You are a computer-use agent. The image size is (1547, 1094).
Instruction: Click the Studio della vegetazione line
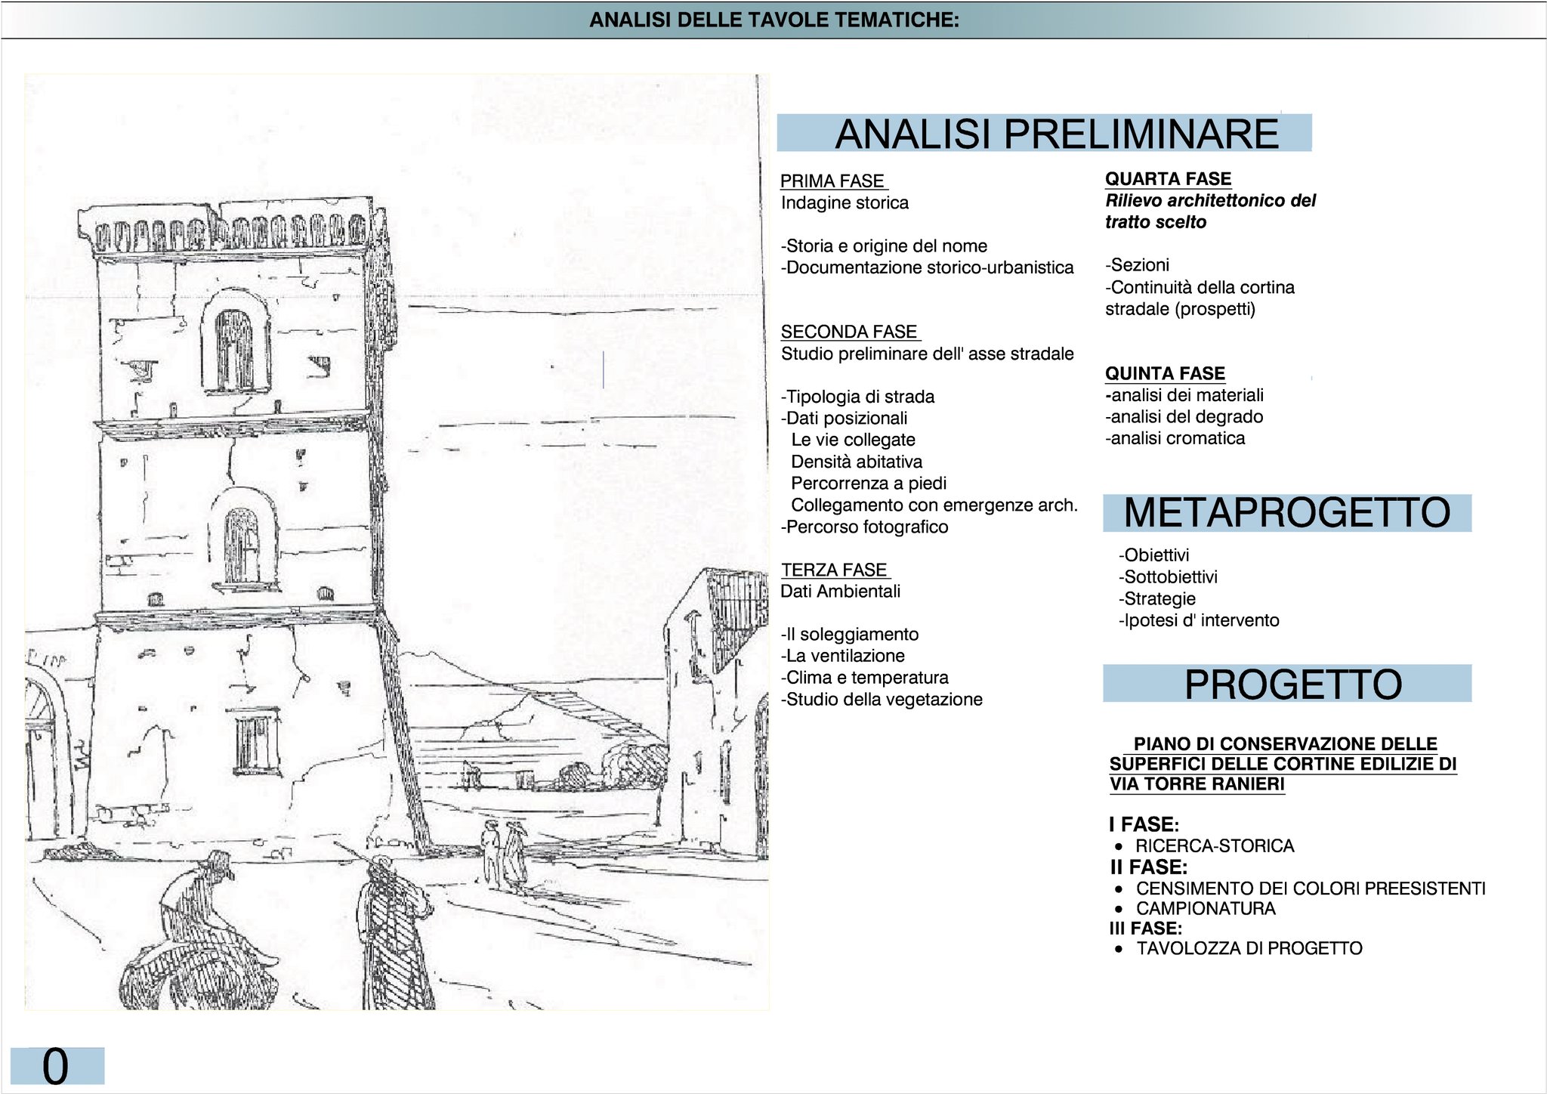[x=882, y=699]
